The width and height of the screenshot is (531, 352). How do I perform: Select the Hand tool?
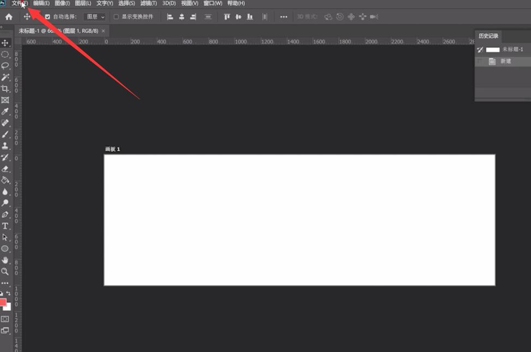pos(5,260)
